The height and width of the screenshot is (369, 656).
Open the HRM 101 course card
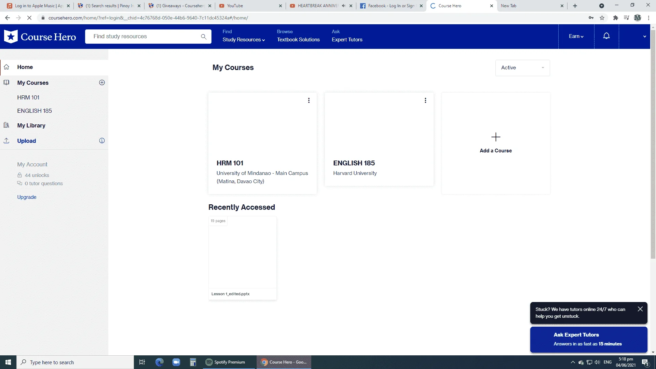[262, 143]
